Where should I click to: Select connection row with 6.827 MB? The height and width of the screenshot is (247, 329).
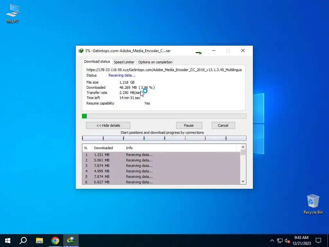point(161,182)
